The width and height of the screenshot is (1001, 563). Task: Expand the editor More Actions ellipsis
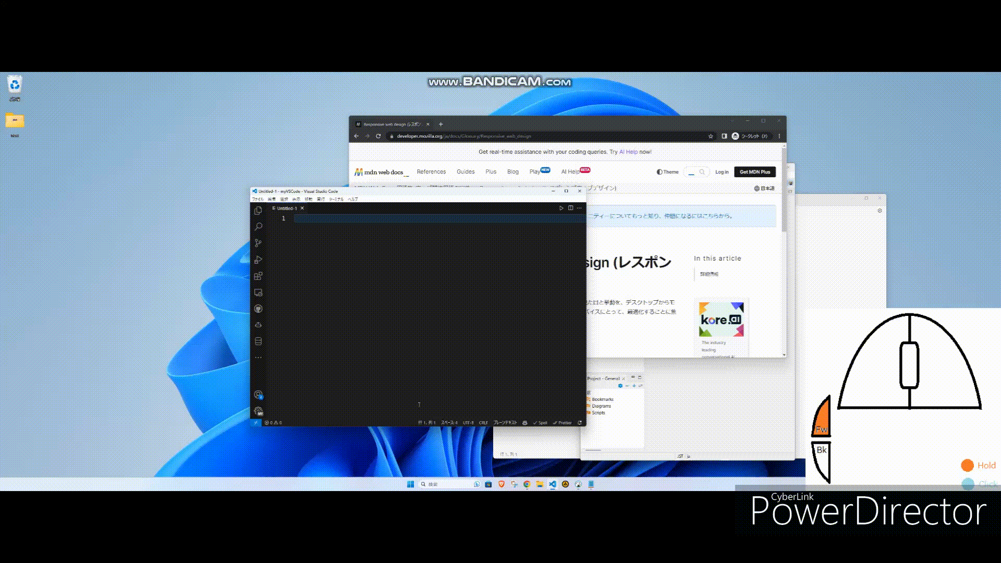coord(579,208)
